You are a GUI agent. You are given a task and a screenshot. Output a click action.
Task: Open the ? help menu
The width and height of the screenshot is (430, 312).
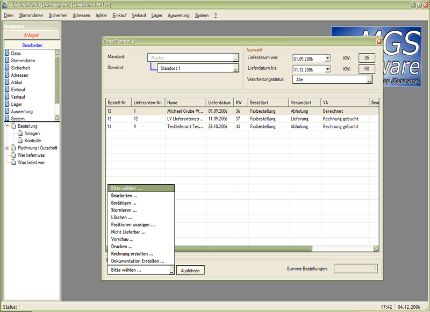[x=216, y=16]
